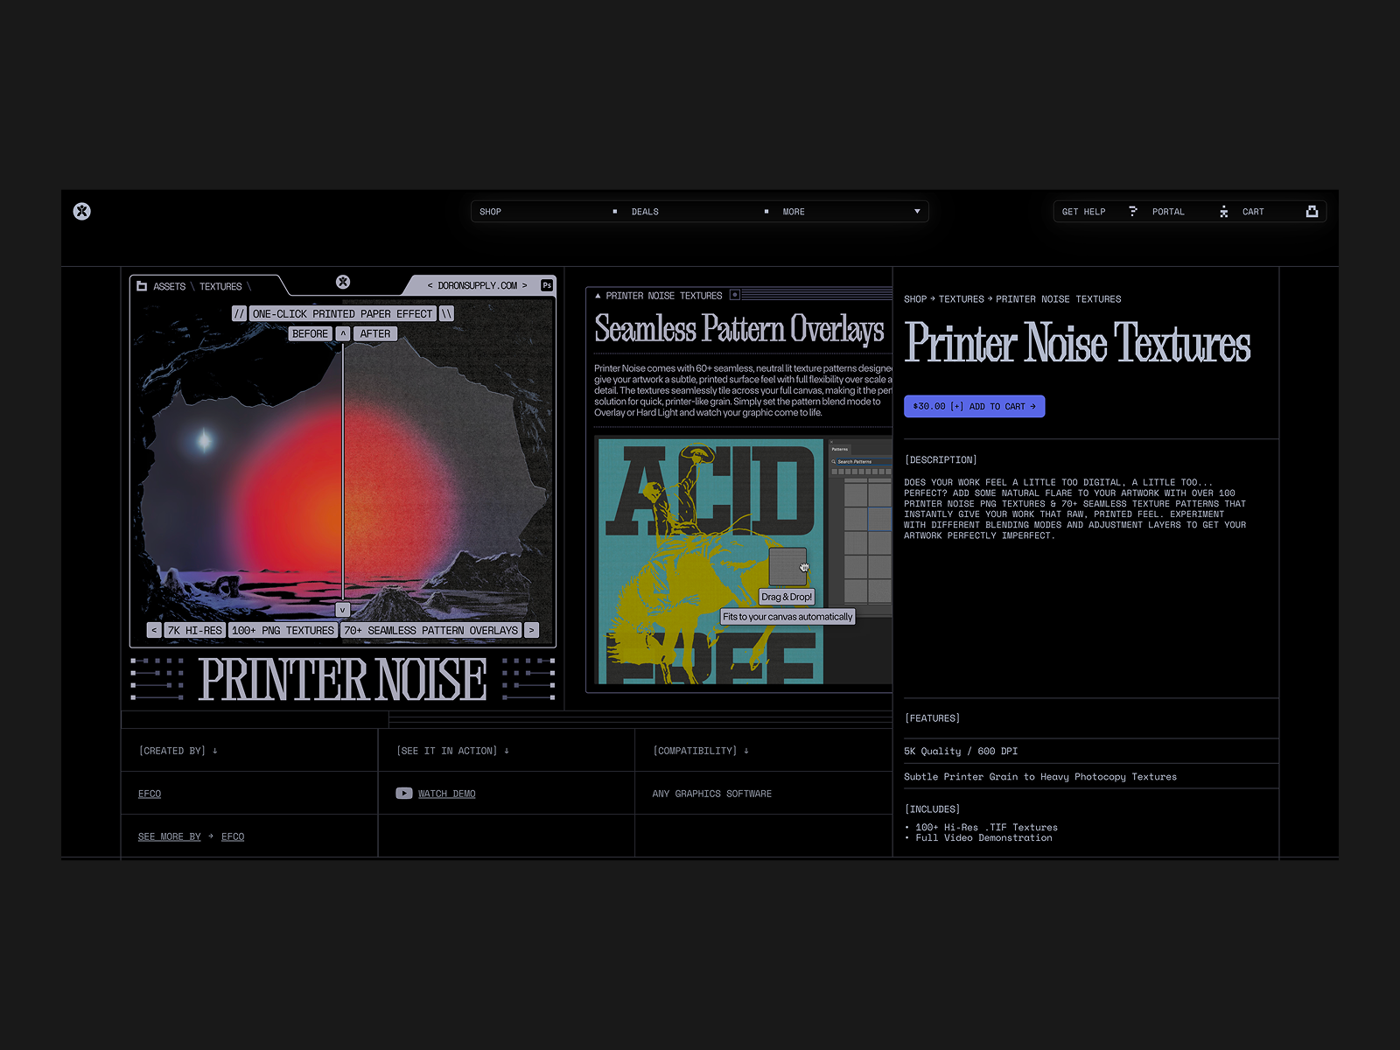Expand the MORE dropdown menu
1400x1050 pixels.
[x=794, y=212]
